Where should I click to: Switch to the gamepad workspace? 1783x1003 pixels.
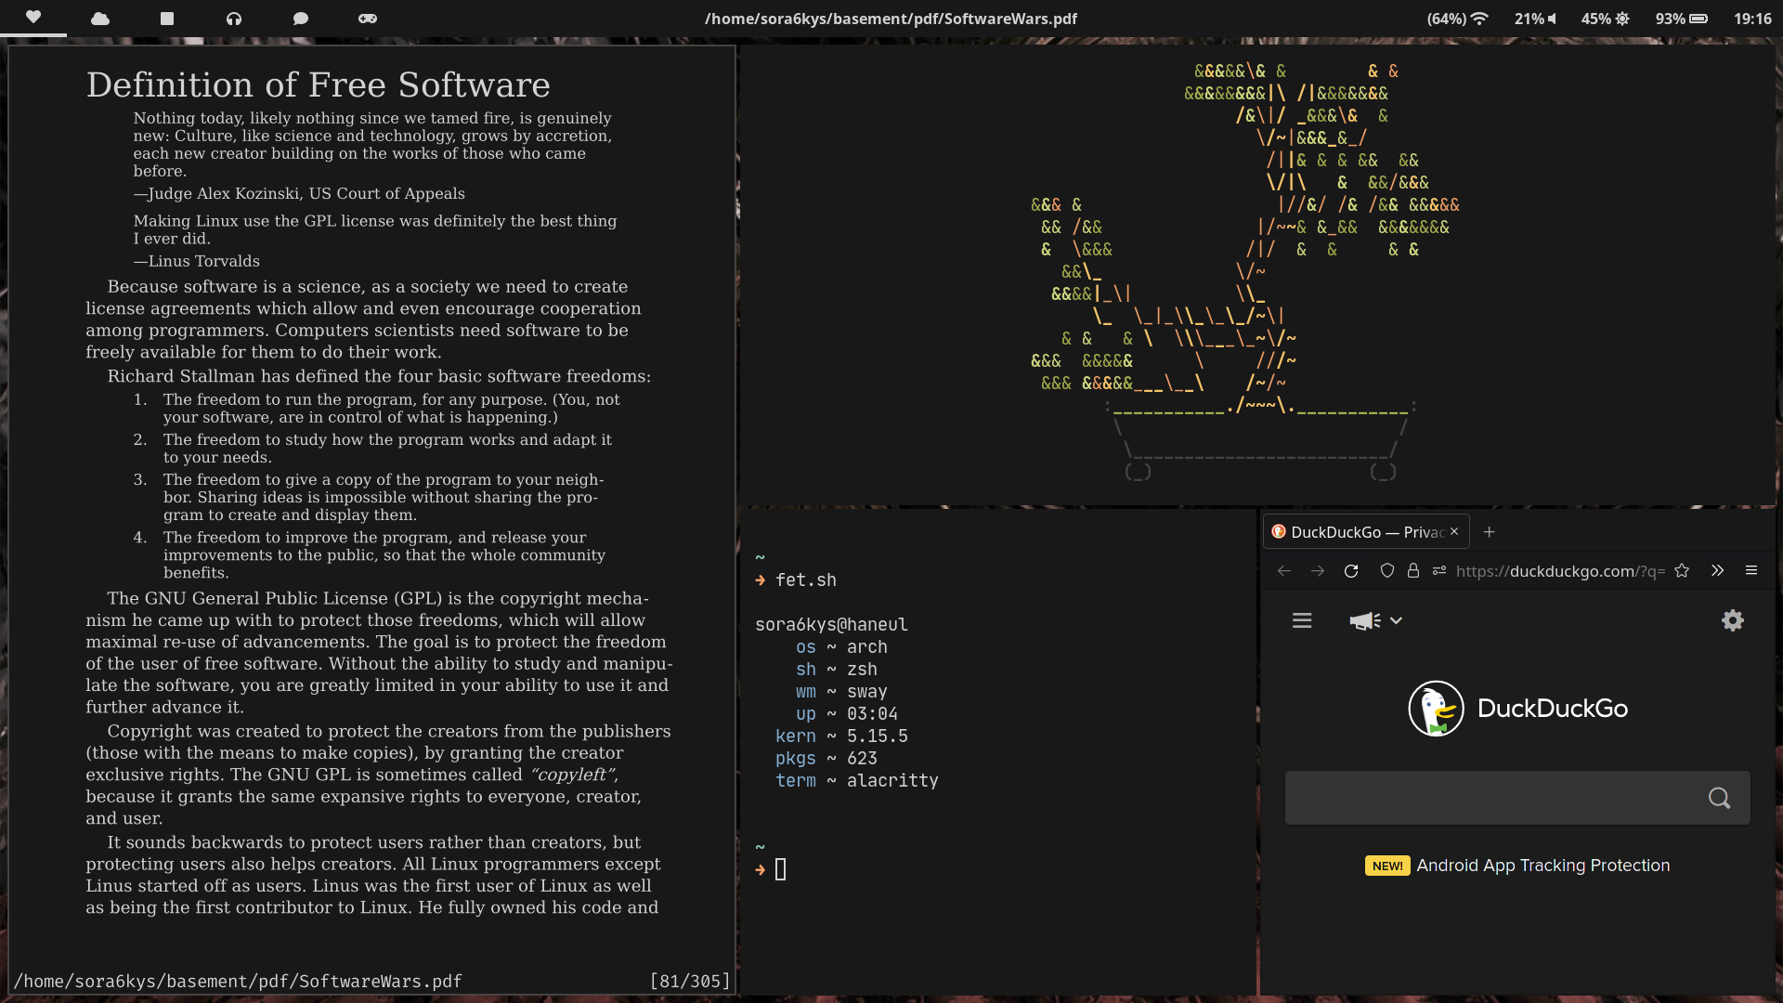coord(368,18)
